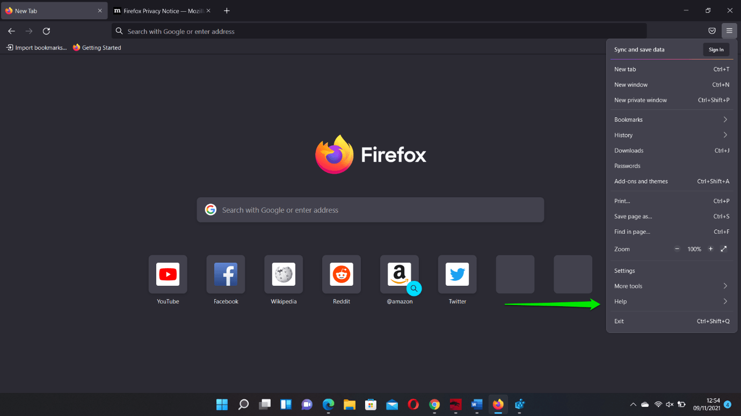Screen dimensions: 741x416
Task: Click the central Google search box
Action: coord(370,210)
